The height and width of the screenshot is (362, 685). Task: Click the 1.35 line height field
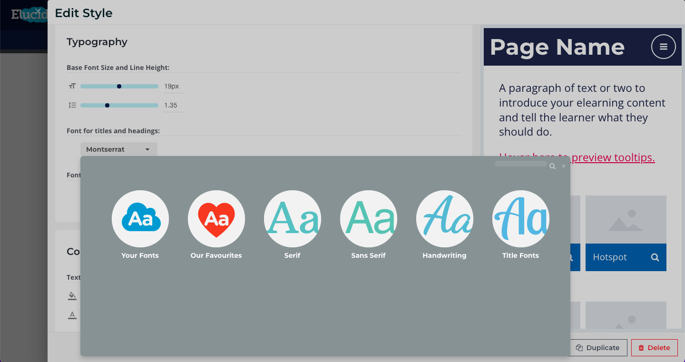pyautogui.click(x=174, y=105)
